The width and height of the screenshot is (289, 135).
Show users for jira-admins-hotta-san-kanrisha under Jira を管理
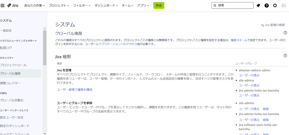(249, 95)
